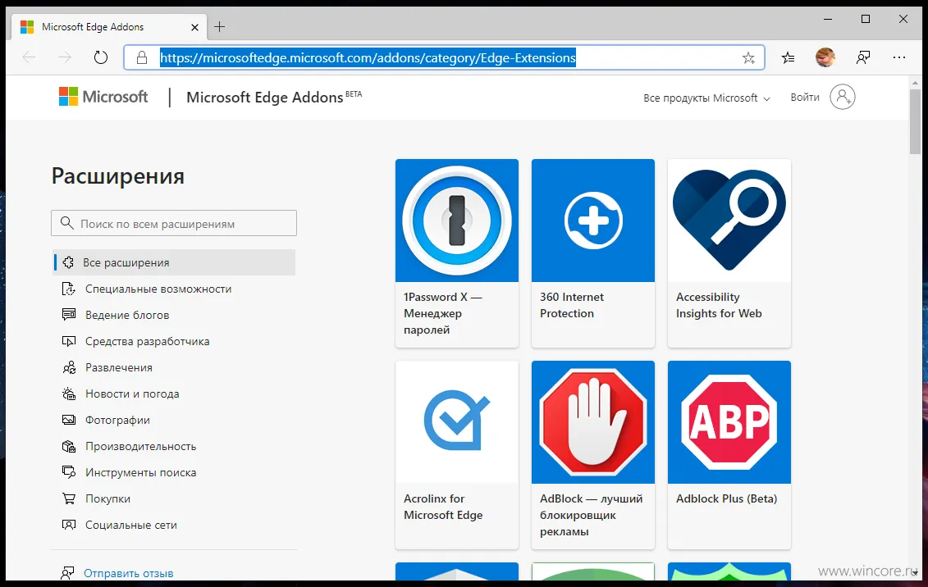Select the Покупки category
Viewport: 928px width, 587px height.
tap(107, 498)
